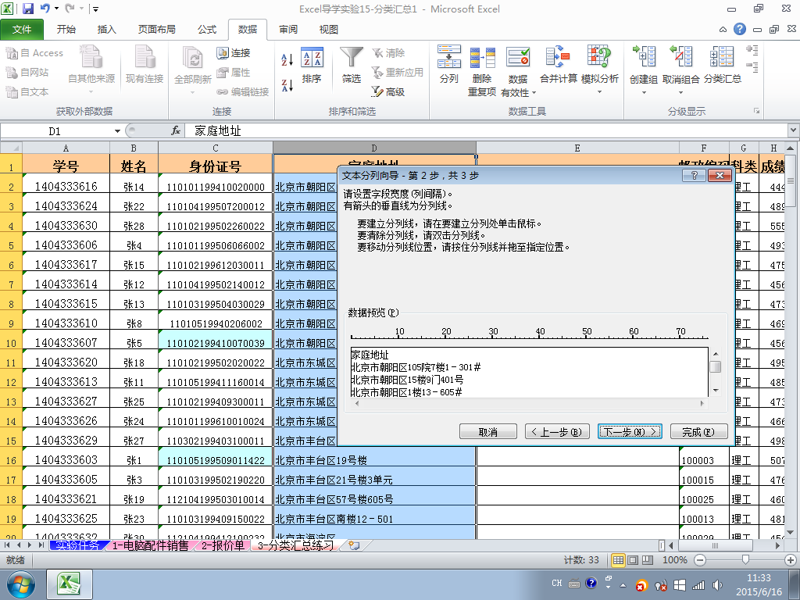Open the 文件 File tab
Image resolution: width=800 pixels, height=600 pixels.
22,30
